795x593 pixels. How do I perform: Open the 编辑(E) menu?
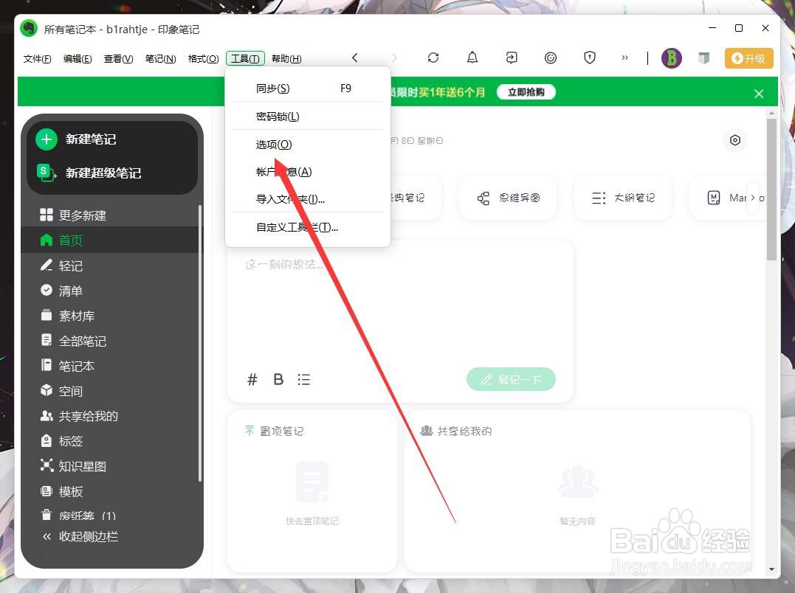pyautogui.click(x=78, y=59)
